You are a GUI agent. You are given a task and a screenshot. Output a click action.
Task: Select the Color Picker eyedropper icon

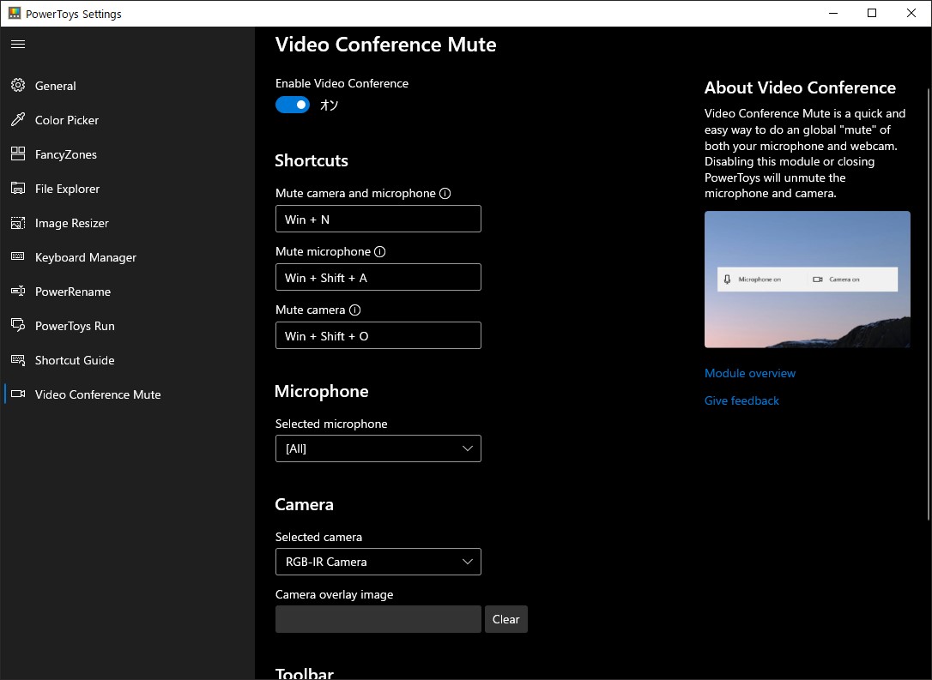[x=18, y=120]
